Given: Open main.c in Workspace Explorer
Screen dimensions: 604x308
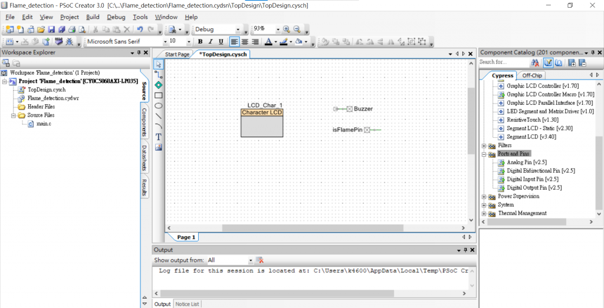Looking at the screenshot, I should 44,124.
